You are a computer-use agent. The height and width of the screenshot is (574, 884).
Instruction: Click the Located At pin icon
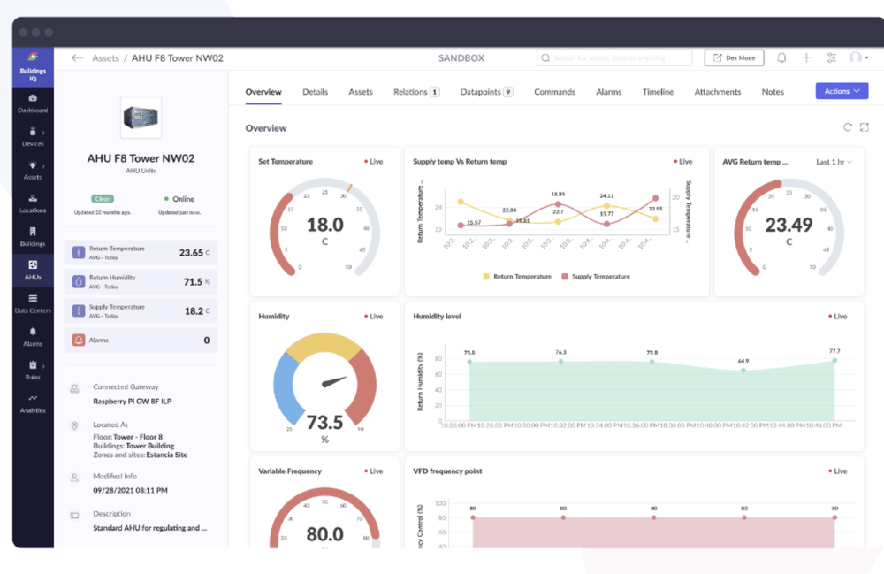coord(74,425)
